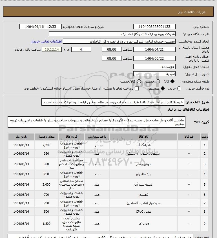Image resolution: width=217 pixels, height=238 pixels.
Task: Click the کد کالا column header
Action: (189, 137)
